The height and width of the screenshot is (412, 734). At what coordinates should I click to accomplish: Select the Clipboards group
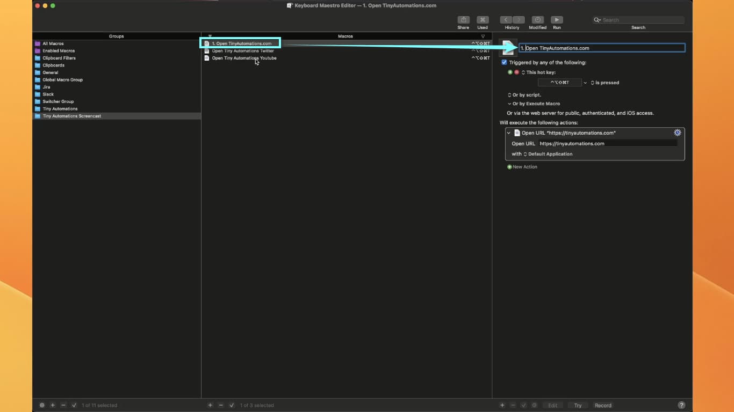click(x=117, y=65)
